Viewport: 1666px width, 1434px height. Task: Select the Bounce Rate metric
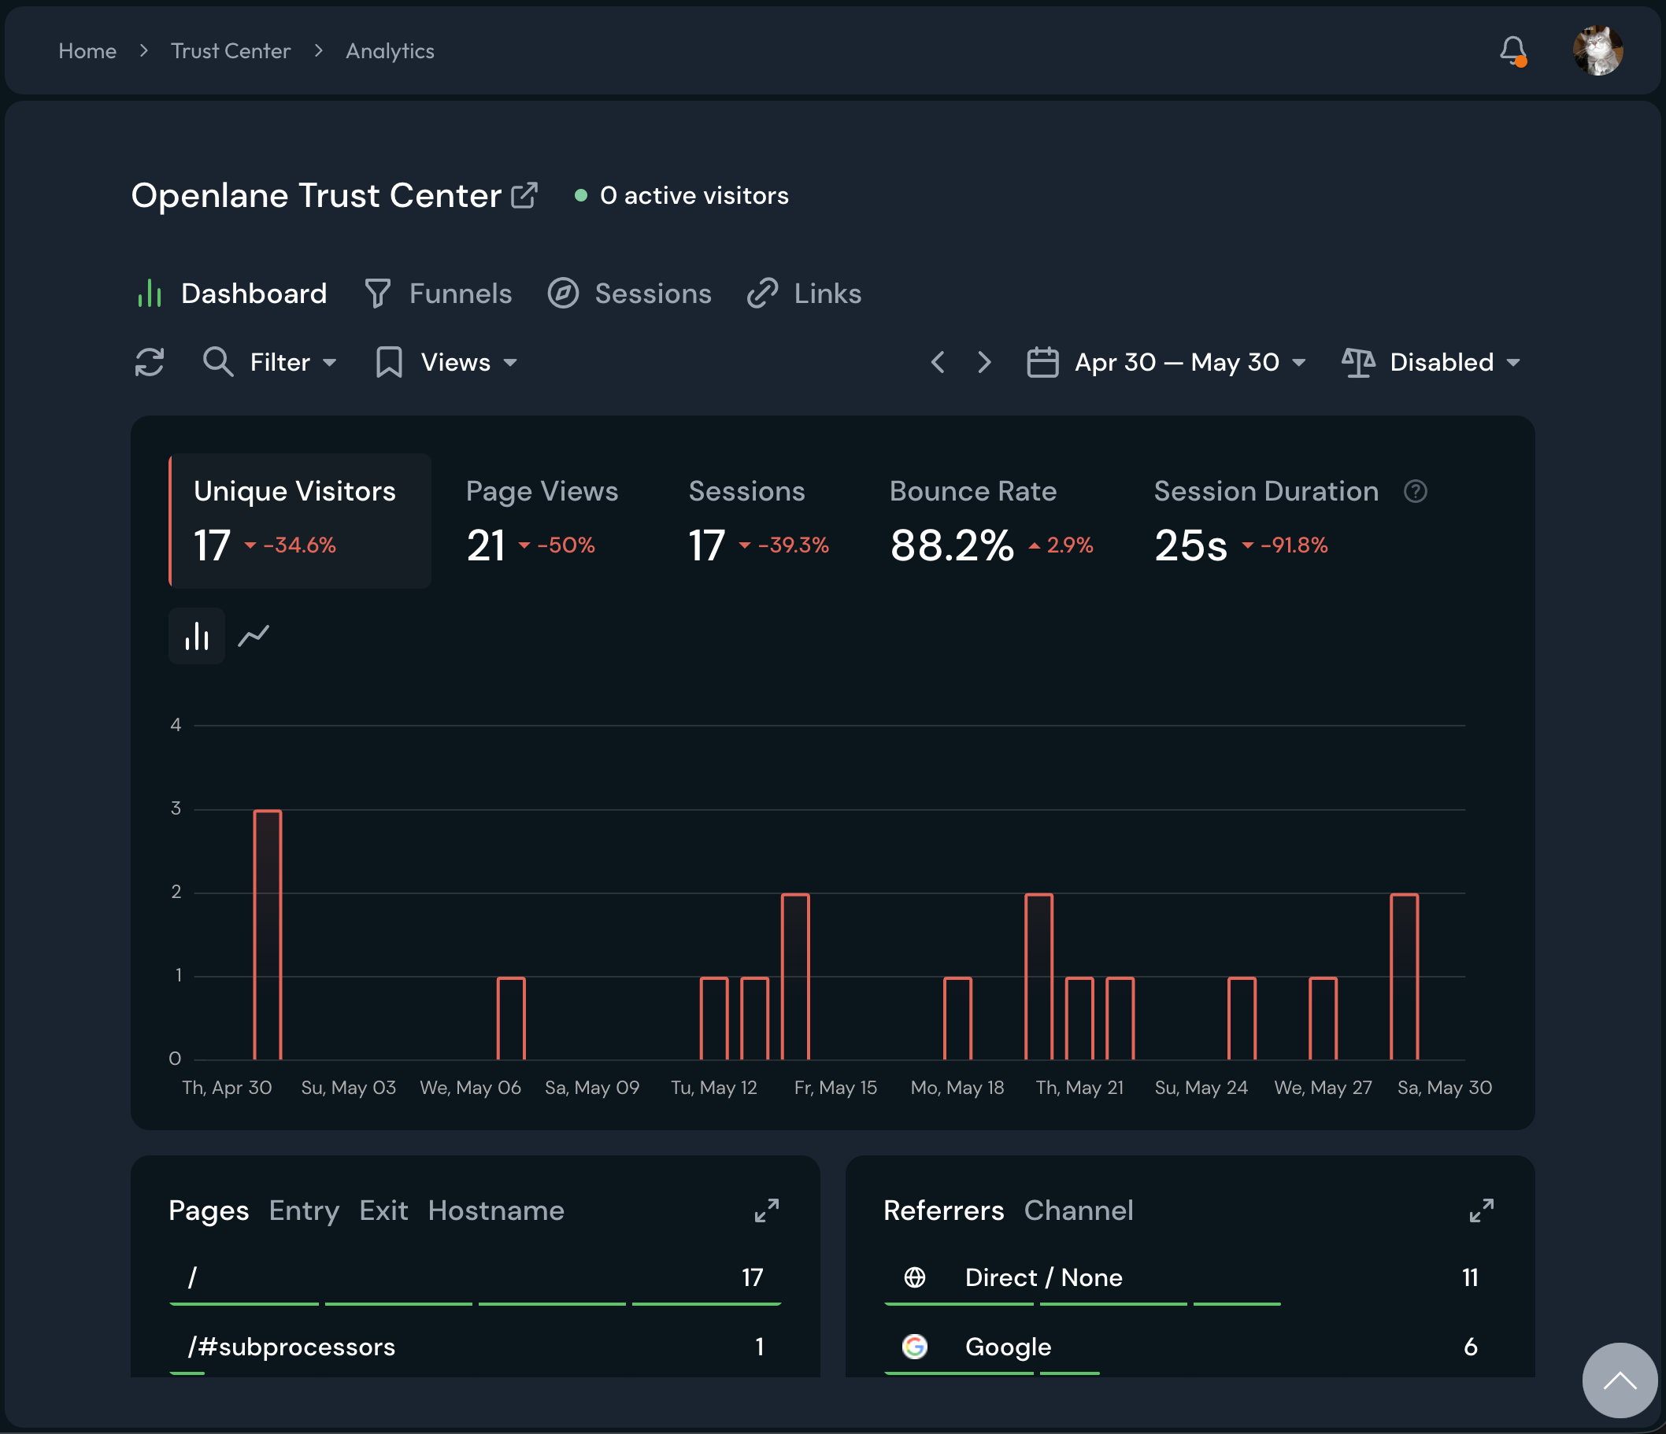[x=991, y=521]
